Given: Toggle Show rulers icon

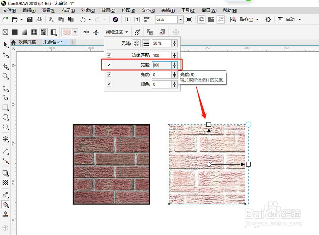Looking at the screenshot, I should tap(201, 19).
